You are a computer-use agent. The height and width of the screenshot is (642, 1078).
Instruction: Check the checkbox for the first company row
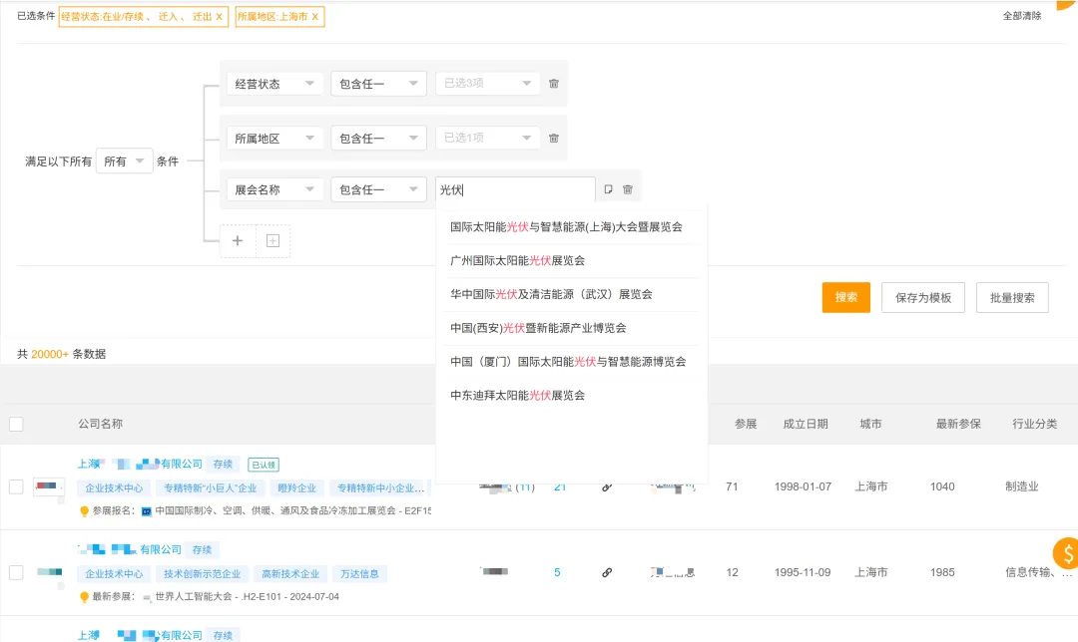pyautogui.click(x=16, y=486)
